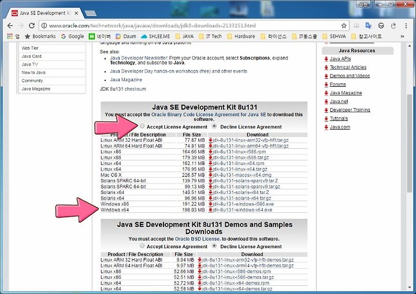The image size is (416, 294).
Task: Go back to the previous page
Action: coord(10,25)
